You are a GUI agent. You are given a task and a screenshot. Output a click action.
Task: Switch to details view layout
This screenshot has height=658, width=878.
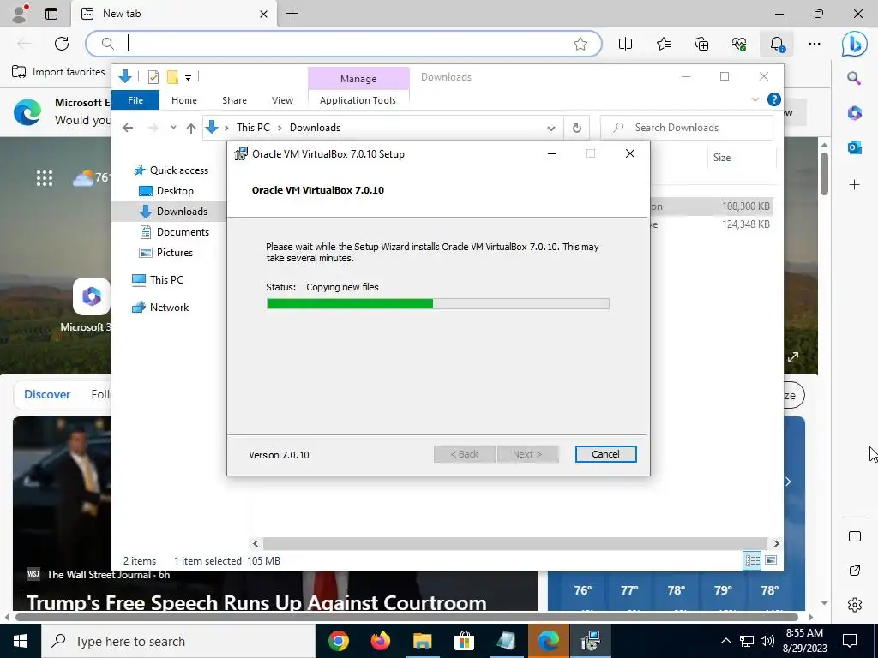coord(752,560)
